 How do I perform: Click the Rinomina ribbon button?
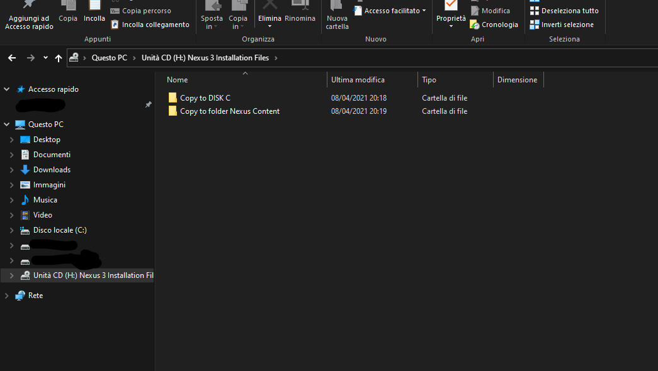click(x=300, y=12)
